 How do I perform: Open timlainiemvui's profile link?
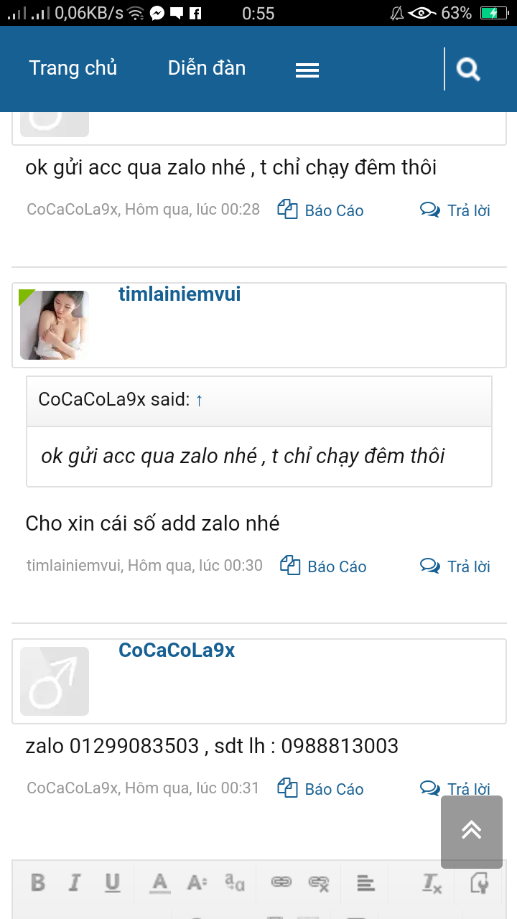tap(179, 293)
